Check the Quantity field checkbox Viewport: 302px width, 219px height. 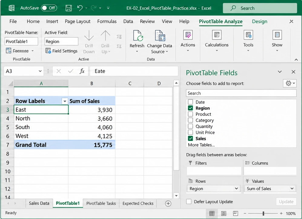coord(190,126)
